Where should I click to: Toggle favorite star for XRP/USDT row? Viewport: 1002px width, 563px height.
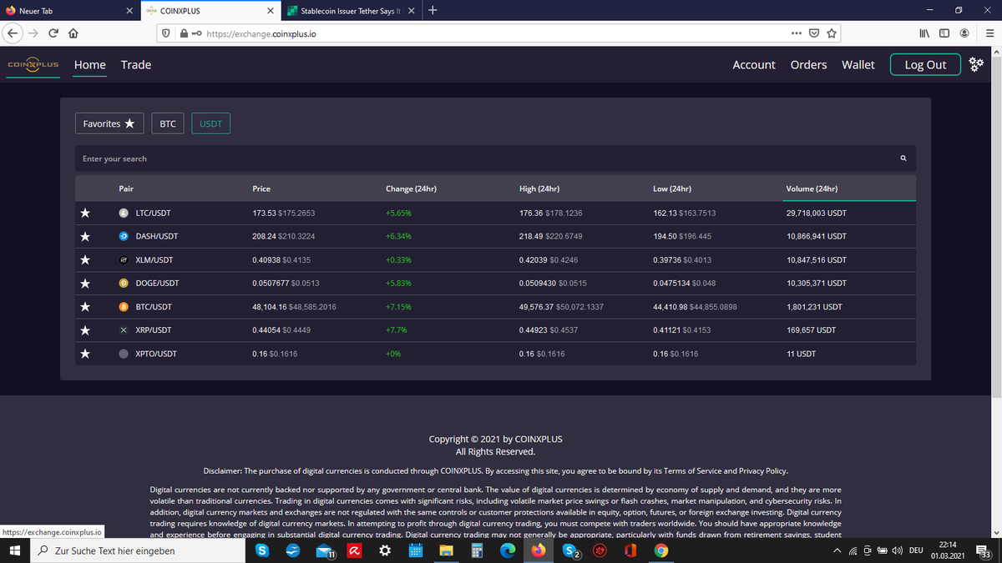[x=85, y=329]
